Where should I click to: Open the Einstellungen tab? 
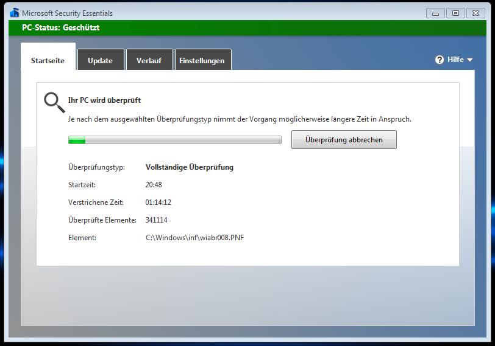pos(202,60)
